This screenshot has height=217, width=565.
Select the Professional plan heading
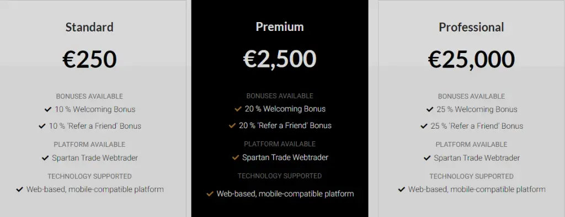pos(471,27)
